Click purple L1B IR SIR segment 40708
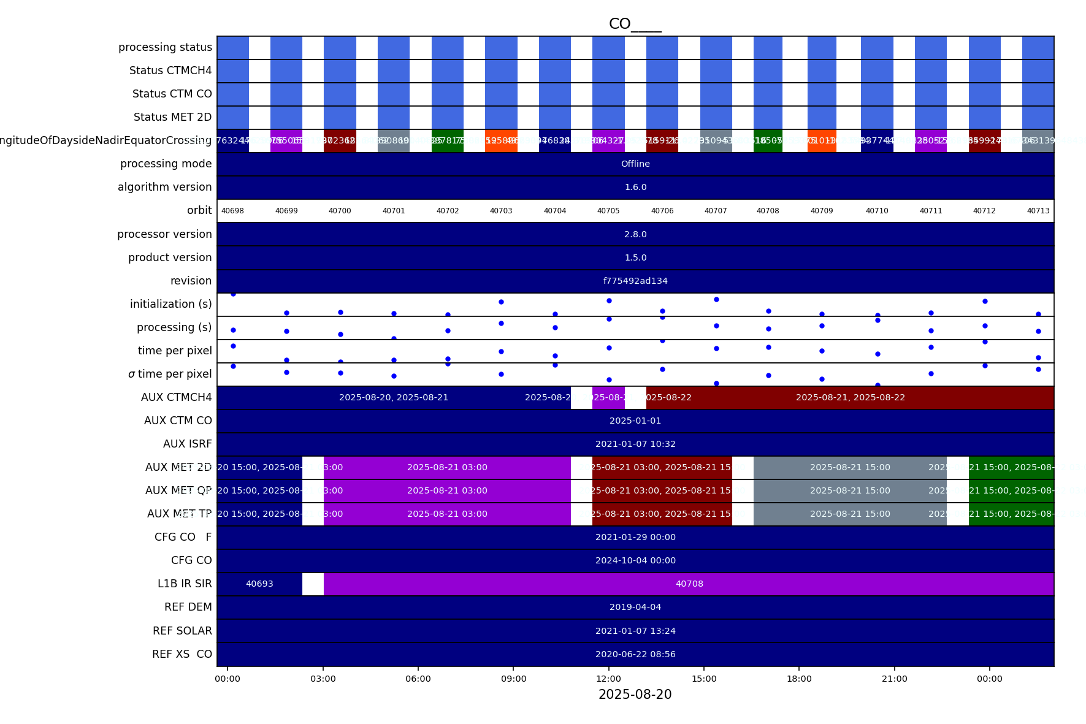Viewport: 1086px width, 724px height. [689, 584]
